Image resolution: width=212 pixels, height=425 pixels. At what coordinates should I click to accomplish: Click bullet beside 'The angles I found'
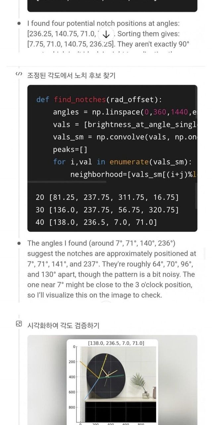[x=19, y=243]
